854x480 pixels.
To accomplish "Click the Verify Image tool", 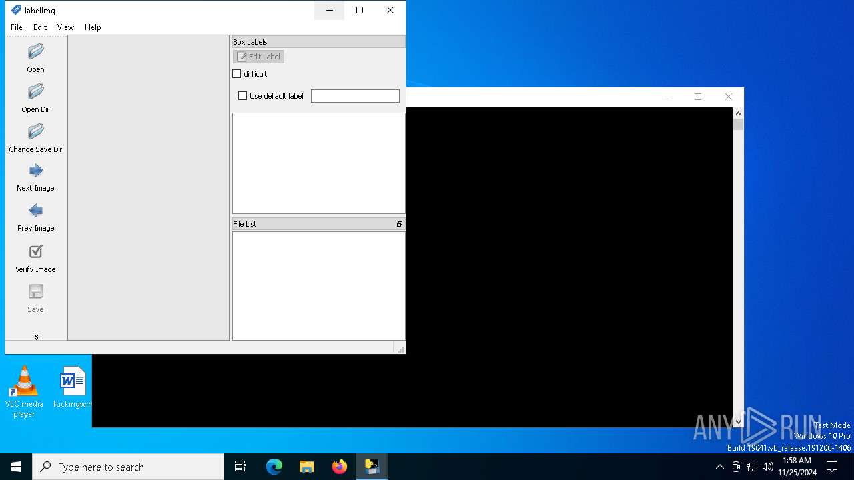I will [36, 258].
